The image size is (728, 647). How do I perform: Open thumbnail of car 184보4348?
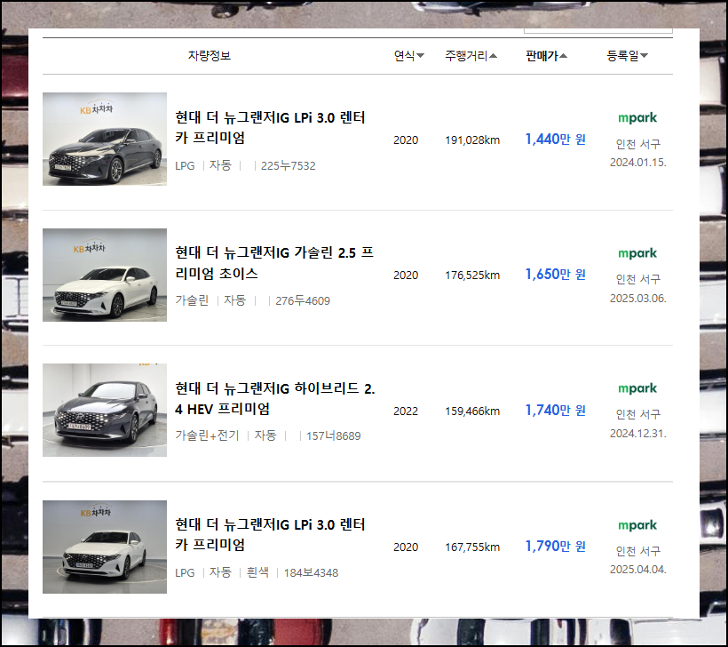click(105, 547)
